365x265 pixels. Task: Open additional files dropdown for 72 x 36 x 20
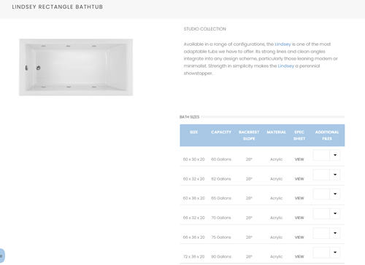coord(326,253)
